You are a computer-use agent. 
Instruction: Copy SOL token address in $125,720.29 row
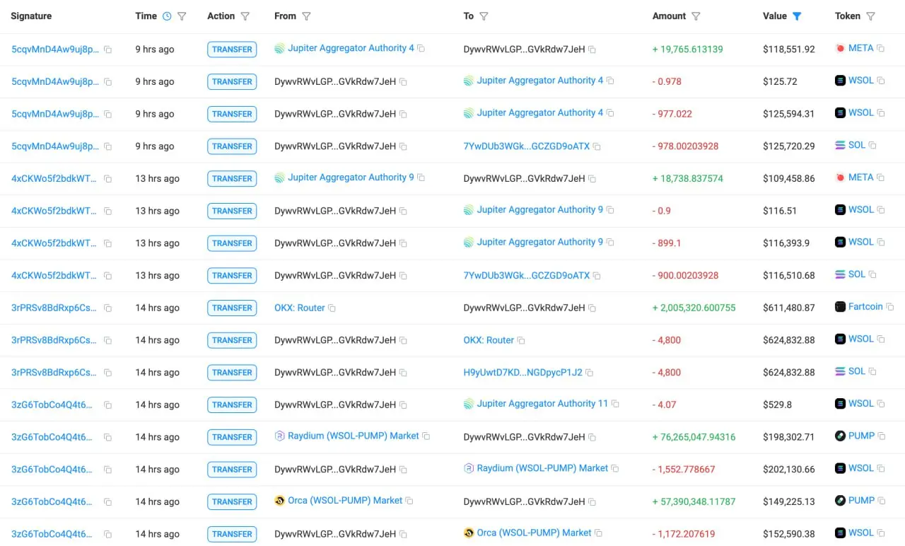[872, 145]
